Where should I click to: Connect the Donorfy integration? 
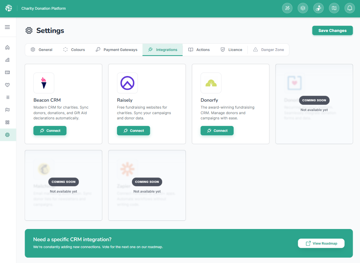(x=217, y=131)
